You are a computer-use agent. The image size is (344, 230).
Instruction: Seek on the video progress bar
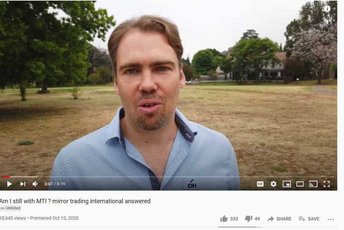(x=167, y=177)
